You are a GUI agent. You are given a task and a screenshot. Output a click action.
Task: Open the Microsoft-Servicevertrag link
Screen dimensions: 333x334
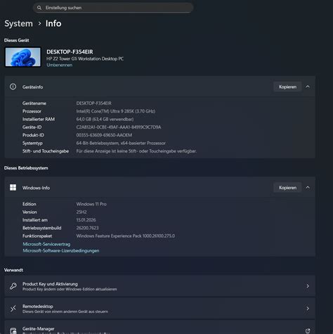click(46, 244)
